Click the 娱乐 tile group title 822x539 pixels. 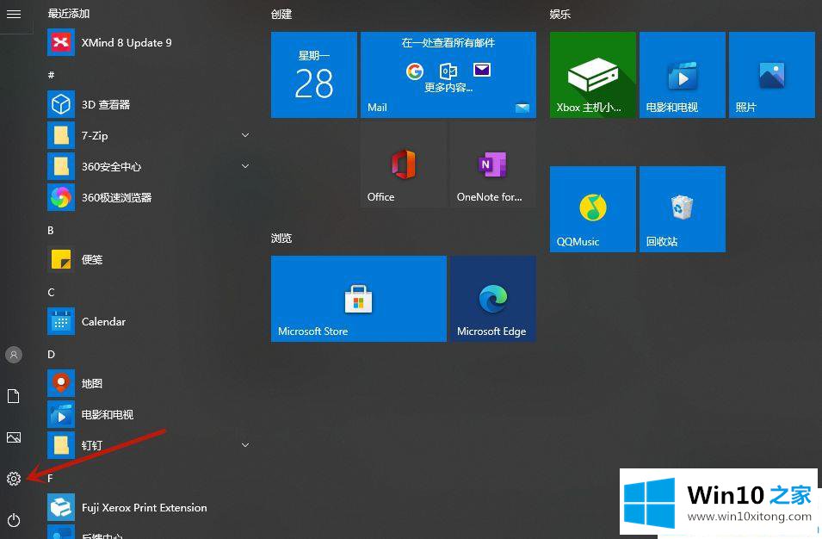(x=559, y=14)
